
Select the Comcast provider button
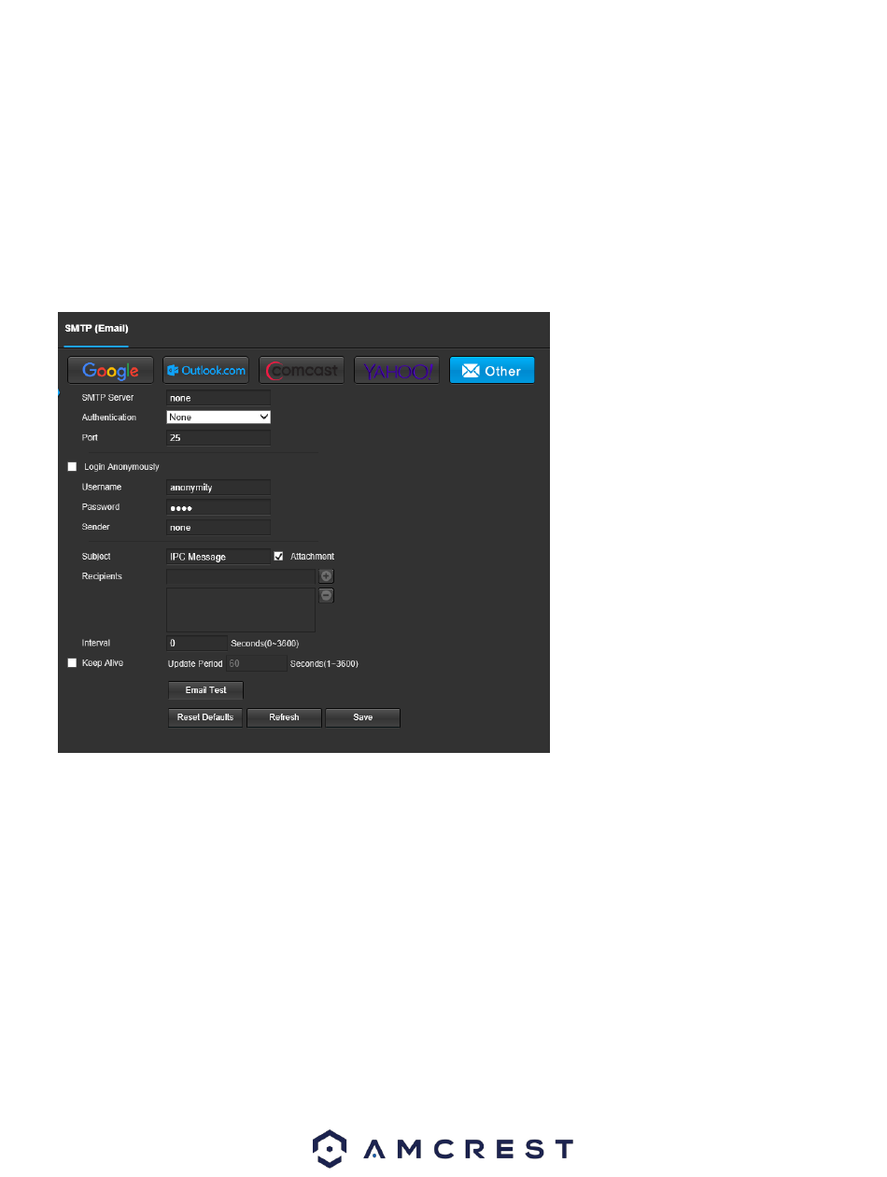pyautogui.click(x=302, y=371)
